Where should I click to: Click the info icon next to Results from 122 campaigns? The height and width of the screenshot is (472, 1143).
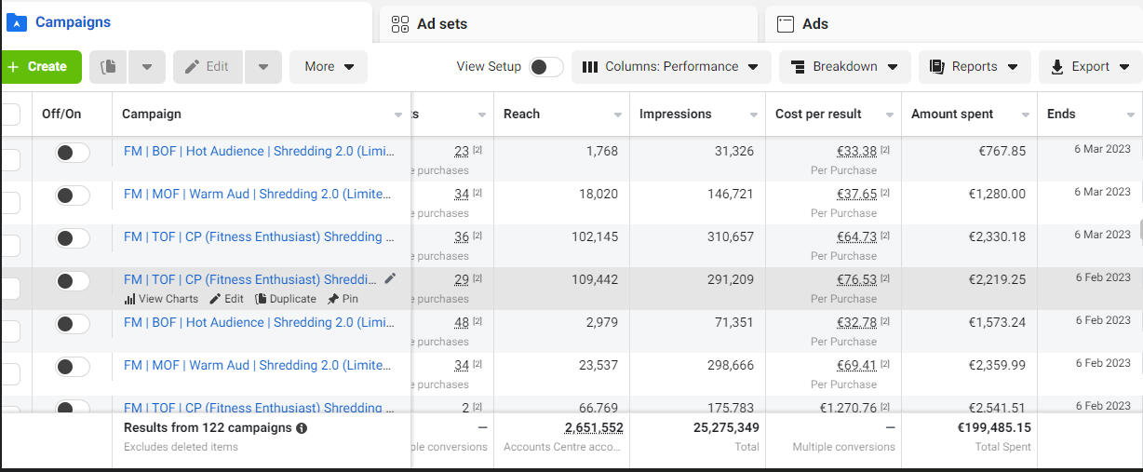point(302,428)
